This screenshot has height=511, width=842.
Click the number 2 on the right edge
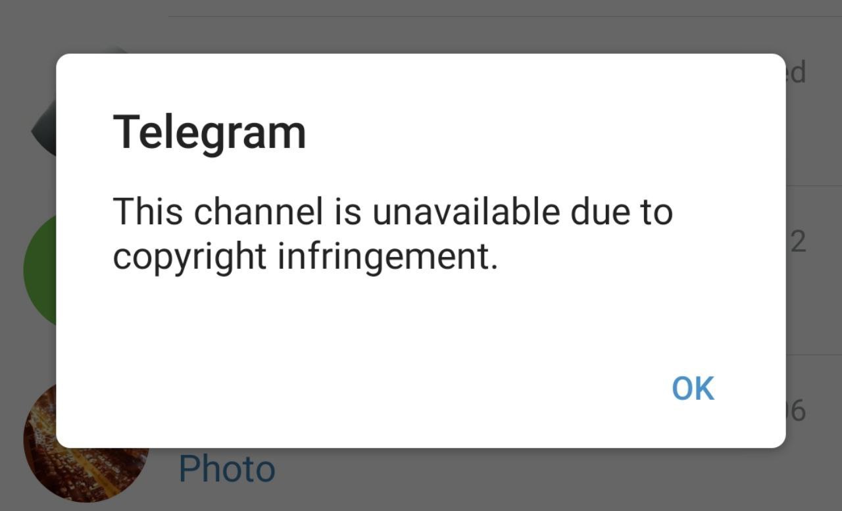[x=797, y=242]
